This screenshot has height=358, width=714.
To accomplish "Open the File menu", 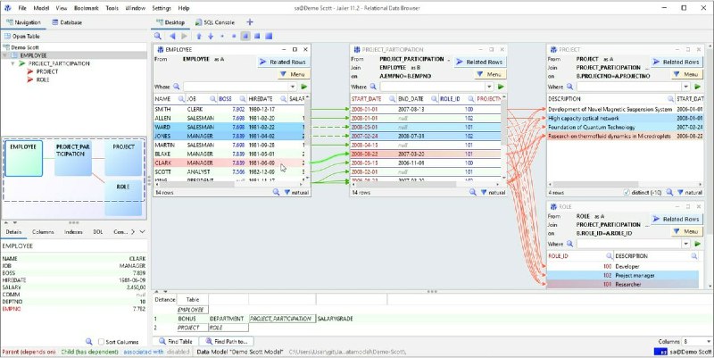I will tap(22, 8).
